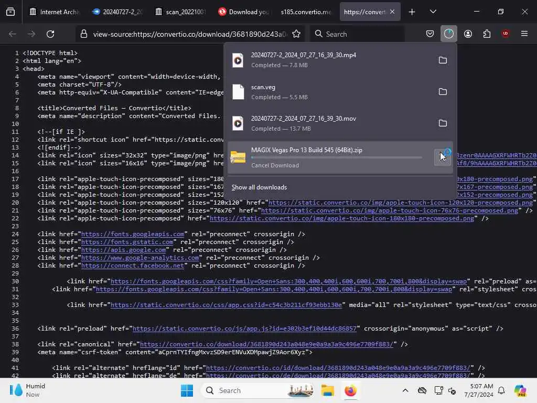Go back to previous page
The image size is (537, 403).
pyautogui.click(x=13, y=34)
